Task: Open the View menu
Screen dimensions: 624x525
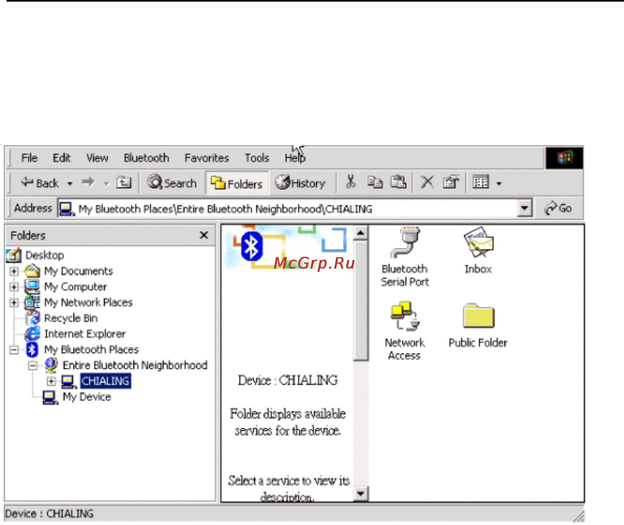Action: 97,158
